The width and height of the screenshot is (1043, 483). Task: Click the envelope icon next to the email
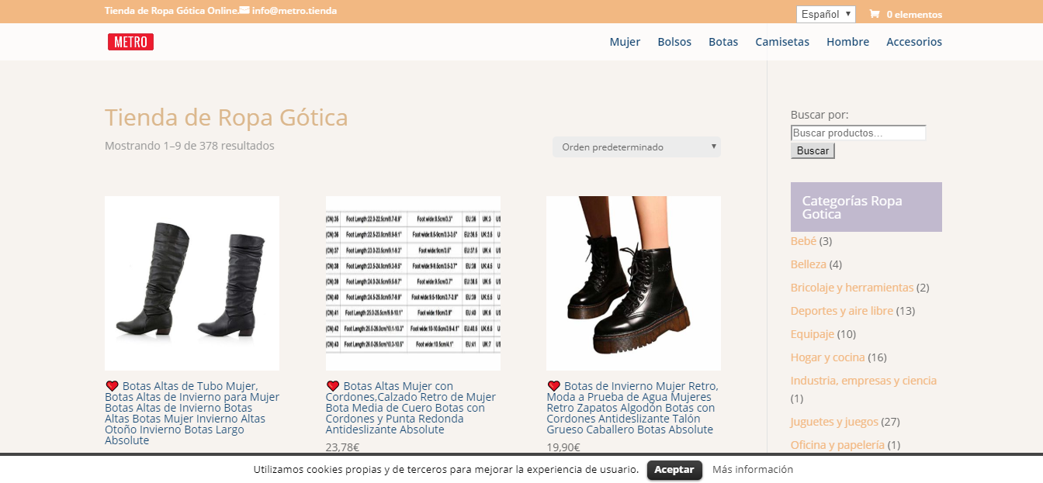tap(245, 11)
